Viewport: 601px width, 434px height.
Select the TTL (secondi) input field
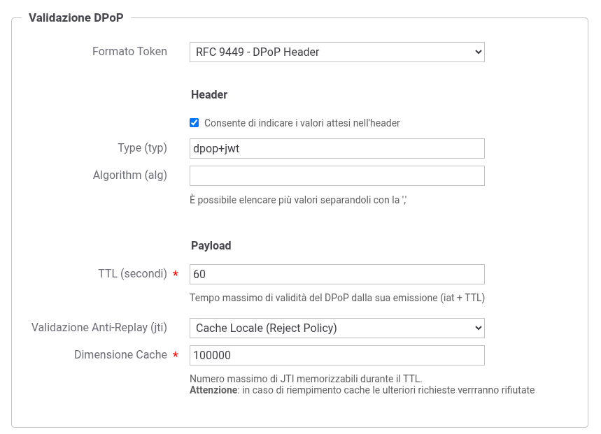click(x=337, y=274)
